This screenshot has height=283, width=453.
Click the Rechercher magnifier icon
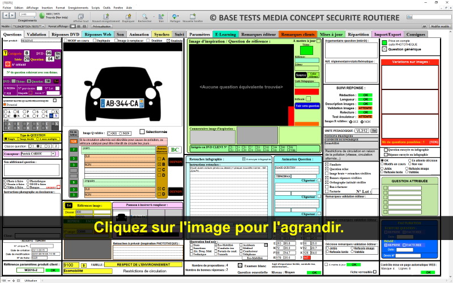[144, 16]
